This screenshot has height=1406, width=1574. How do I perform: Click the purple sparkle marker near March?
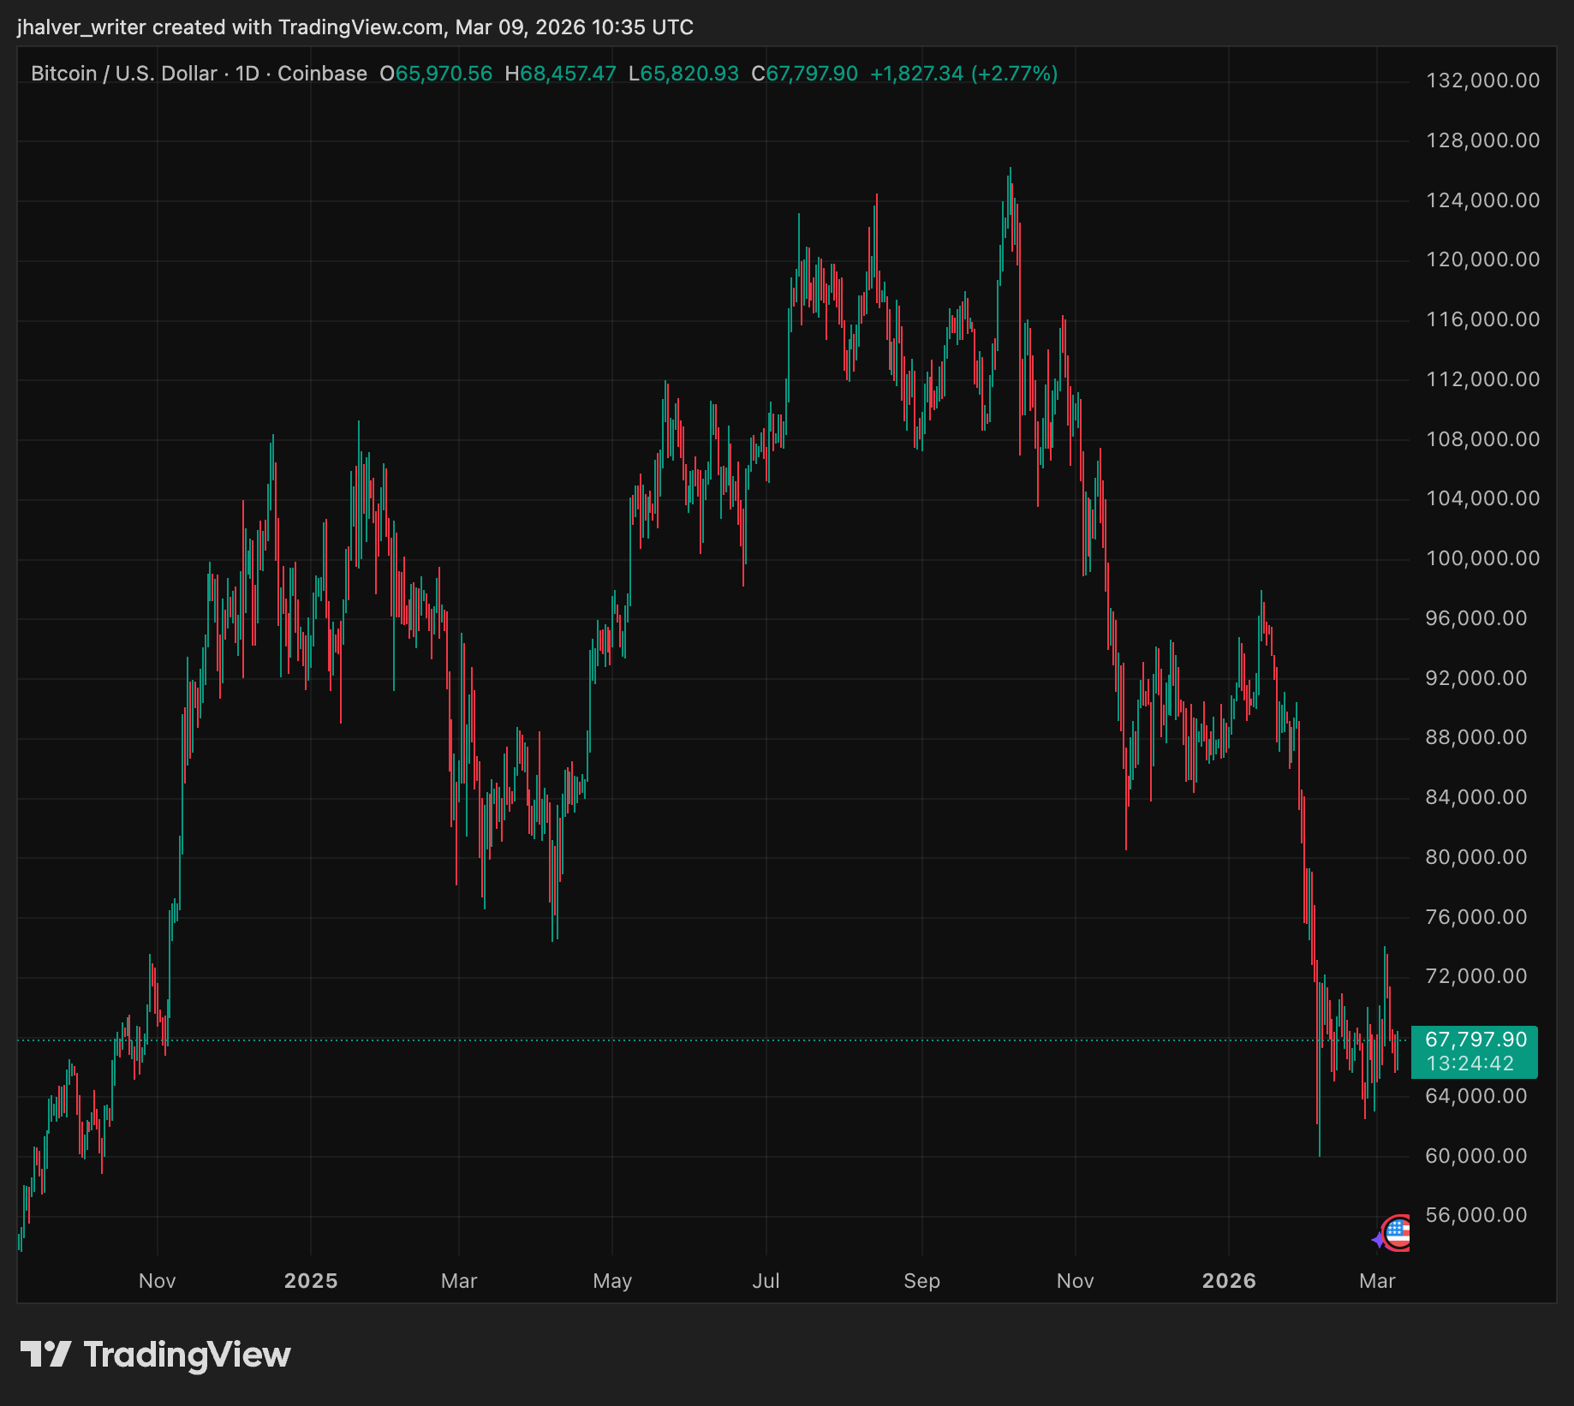1377,1239
